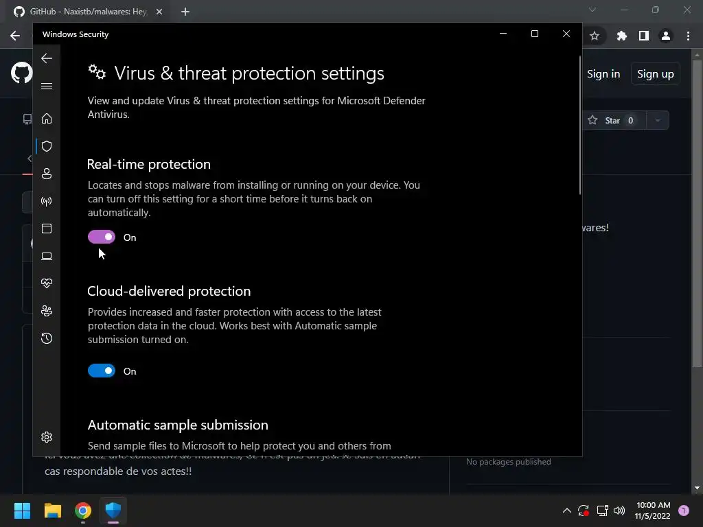Open the volume tray icon
This screenshot has height=527, width=703.
tap(619, 511)
